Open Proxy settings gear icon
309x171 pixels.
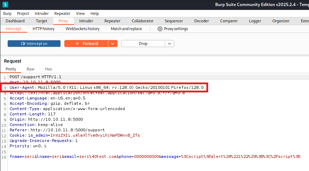[160, 29]
